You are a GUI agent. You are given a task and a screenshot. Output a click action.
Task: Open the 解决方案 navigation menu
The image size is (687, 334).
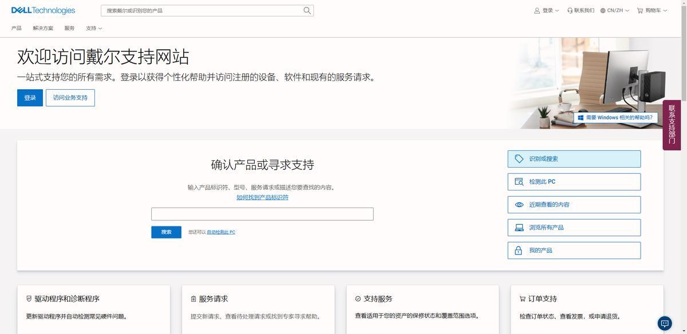43,28
